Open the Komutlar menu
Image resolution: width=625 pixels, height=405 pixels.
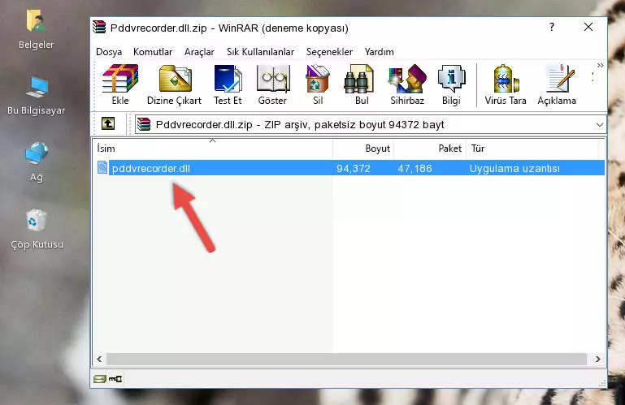pos(153,52)
